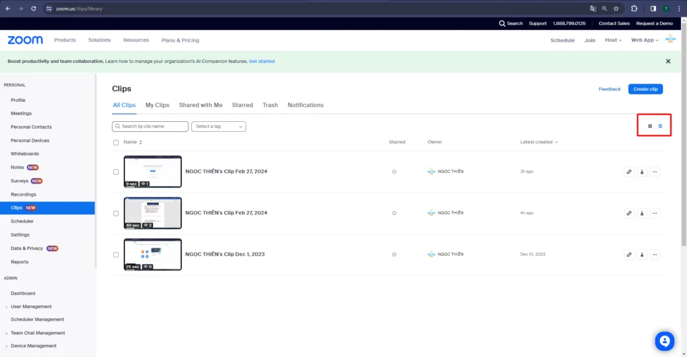Open the Trash tab

click(x=270, y=105)
